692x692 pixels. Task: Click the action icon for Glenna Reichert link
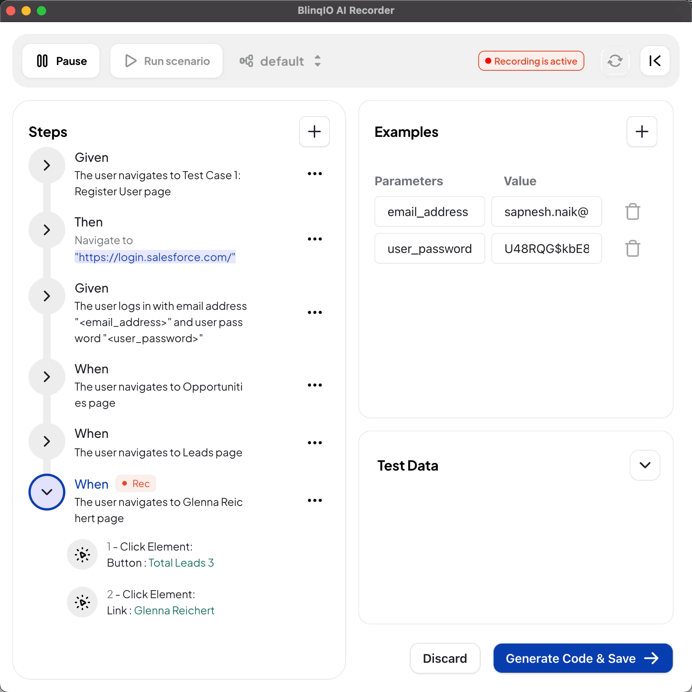click(82, 602)
